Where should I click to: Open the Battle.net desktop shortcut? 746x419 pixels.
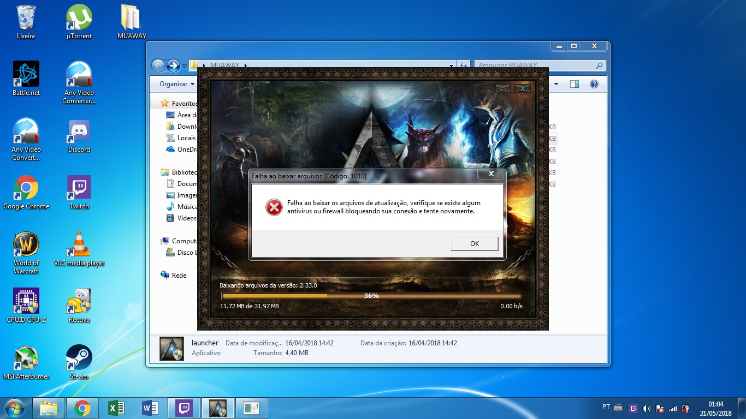(26, 79)
